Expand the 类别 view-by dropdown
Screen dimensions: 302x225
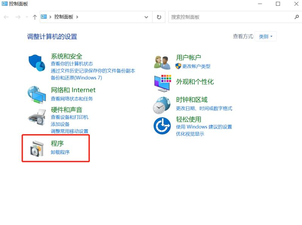click(266, 37)
